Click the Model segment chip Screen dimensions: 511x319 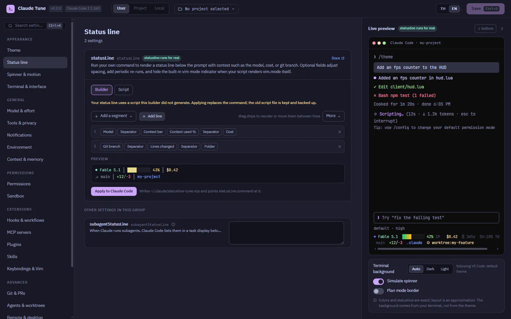pos(108,132)
